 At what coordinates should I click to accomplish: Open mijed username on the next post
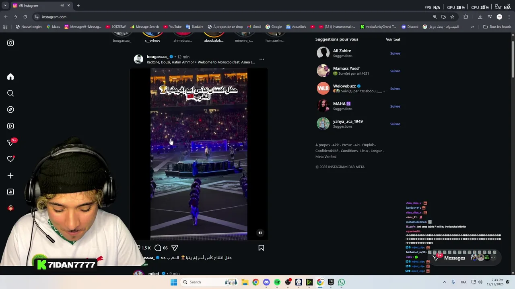[154, 274]
